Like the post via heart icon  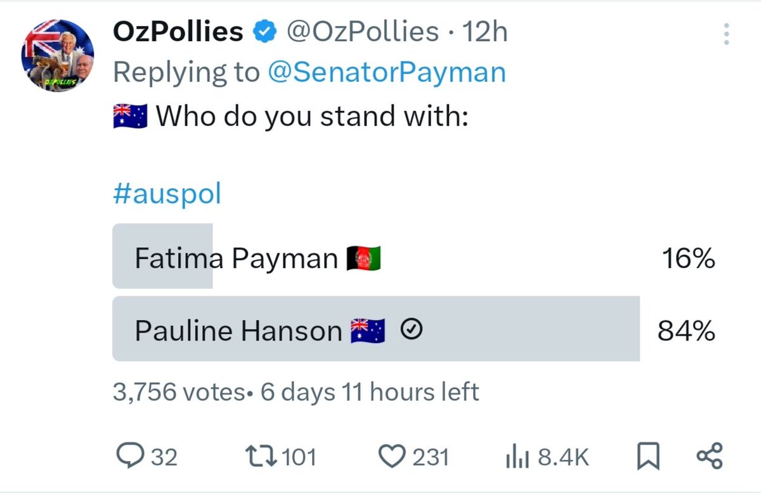(393, 457)
